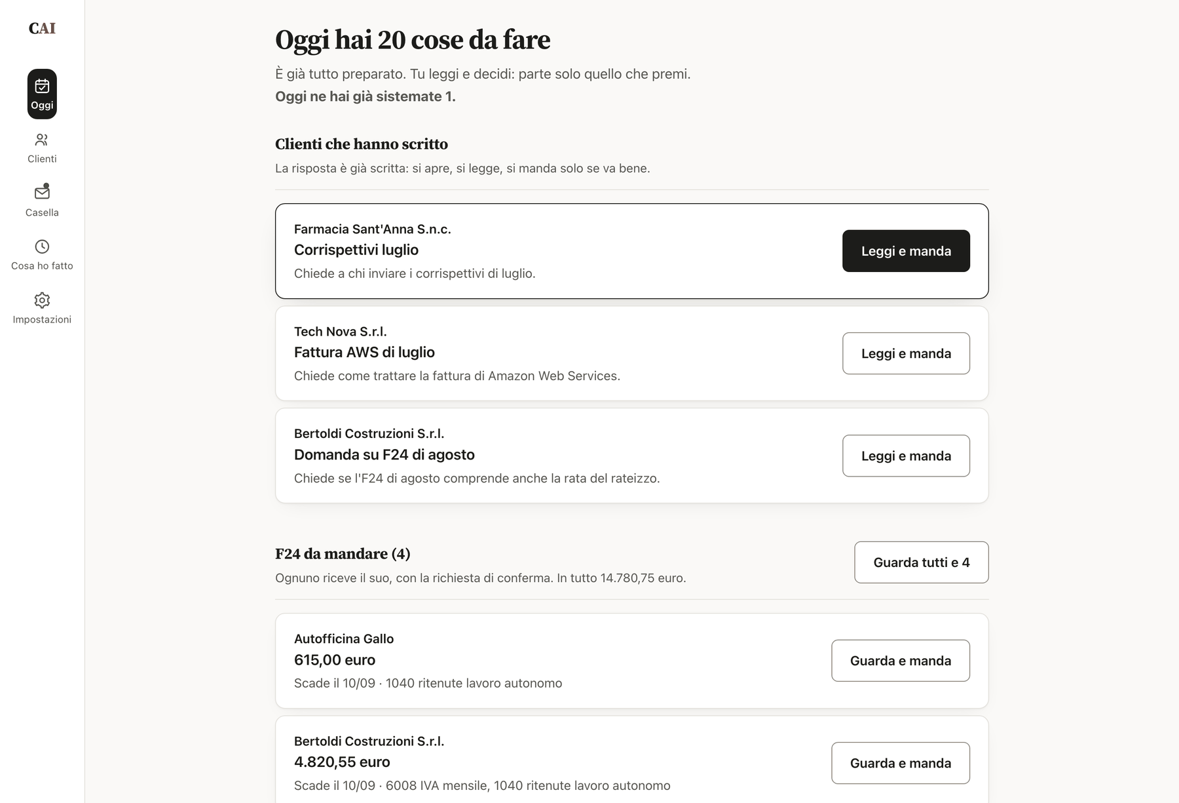Viewport: 1179px width, 803px height.
Task: Select the Clienti label in sidebar
Action: point(42,159)
